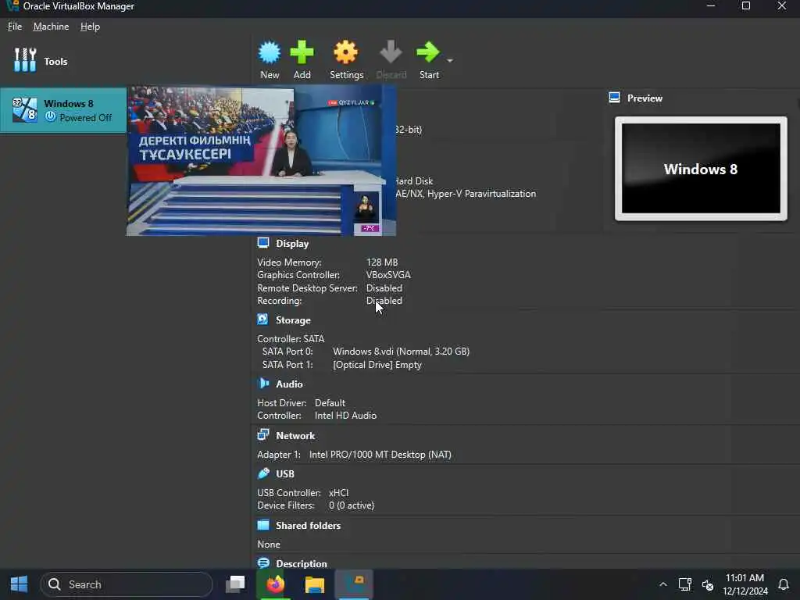
Task: Click the Preview panel monitor icon
Action: pyautogui.click(x=614, y=98)
